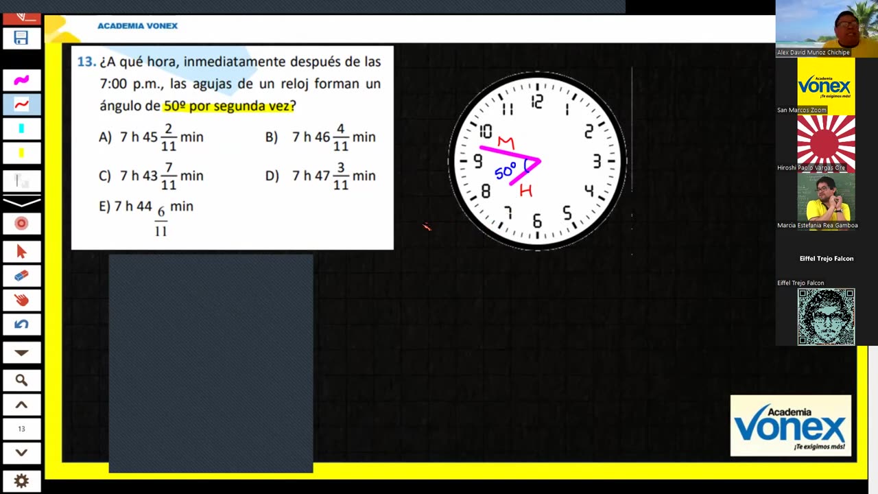Image resolution: width=878 pixels, height=494 pixels.
Task: Click Alex David Munoz Chichipe video thumbnail
Action: [827, 29]
